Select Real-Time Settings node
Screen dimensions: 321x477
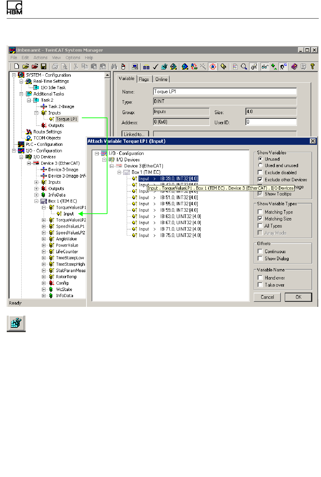(51, 81)
